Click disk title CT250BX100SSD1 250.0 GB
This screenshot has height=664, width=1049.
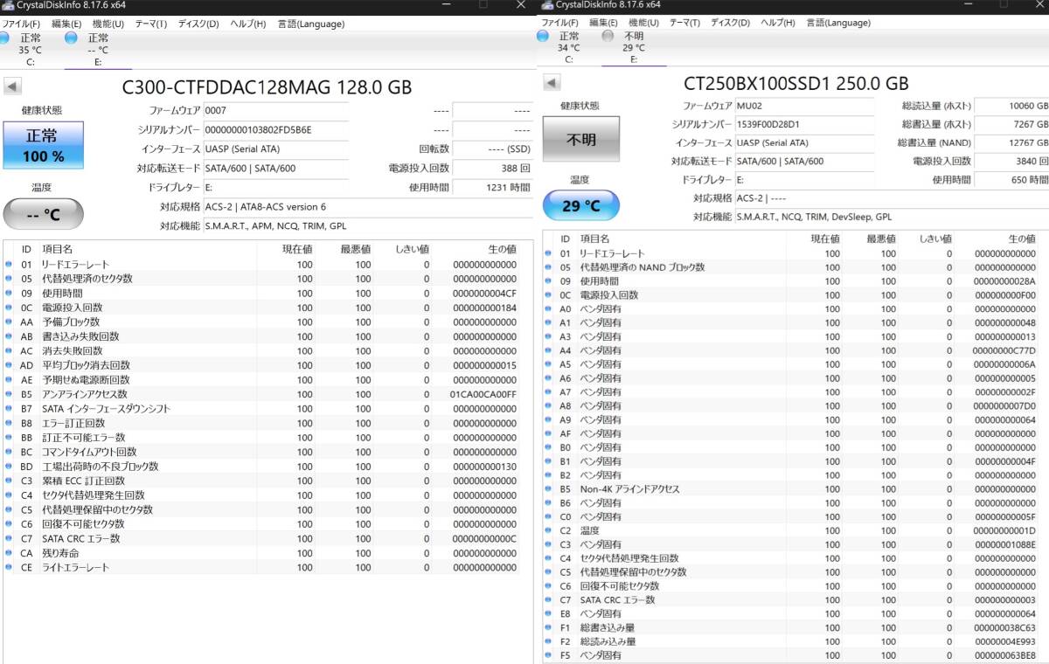point(795,83)
